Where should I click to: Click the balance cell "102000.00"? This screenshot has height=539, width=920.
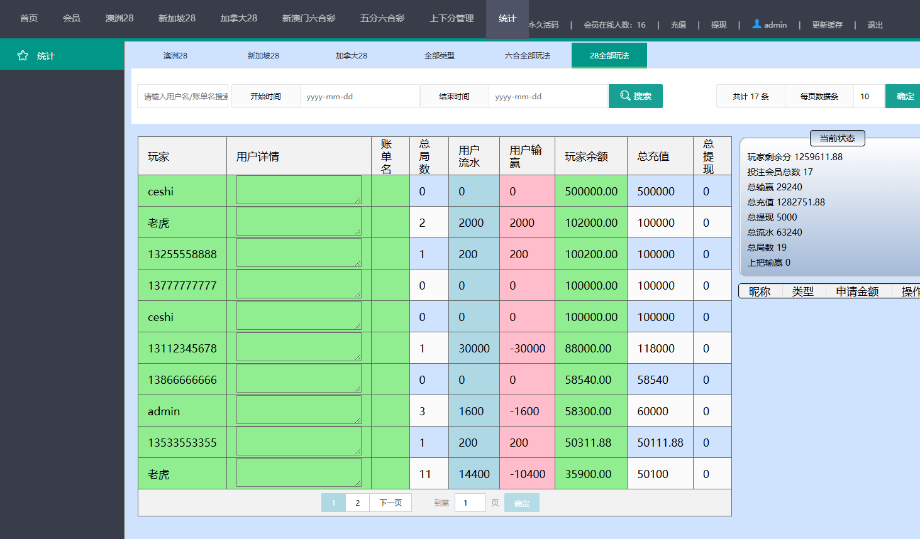point(591,222)
